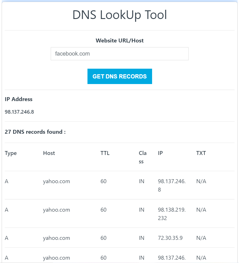
Task: Click the TXT column header
Action: [201, 153]
